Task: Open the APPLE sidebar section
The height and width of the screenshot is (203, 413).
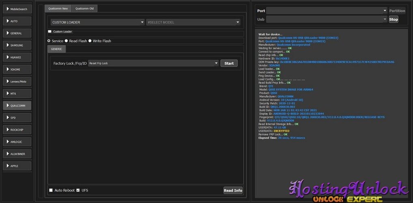Action: (x=17, y=166)
